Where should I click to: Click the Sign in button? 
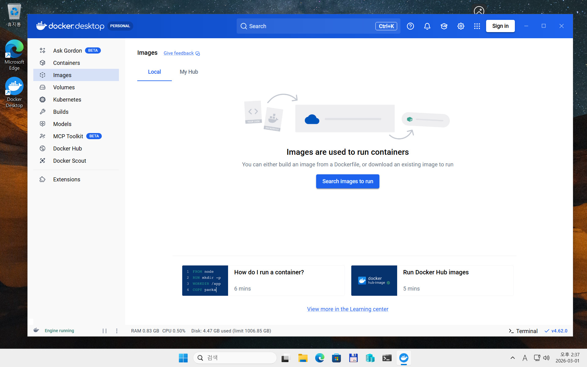[x=500, y=26]
